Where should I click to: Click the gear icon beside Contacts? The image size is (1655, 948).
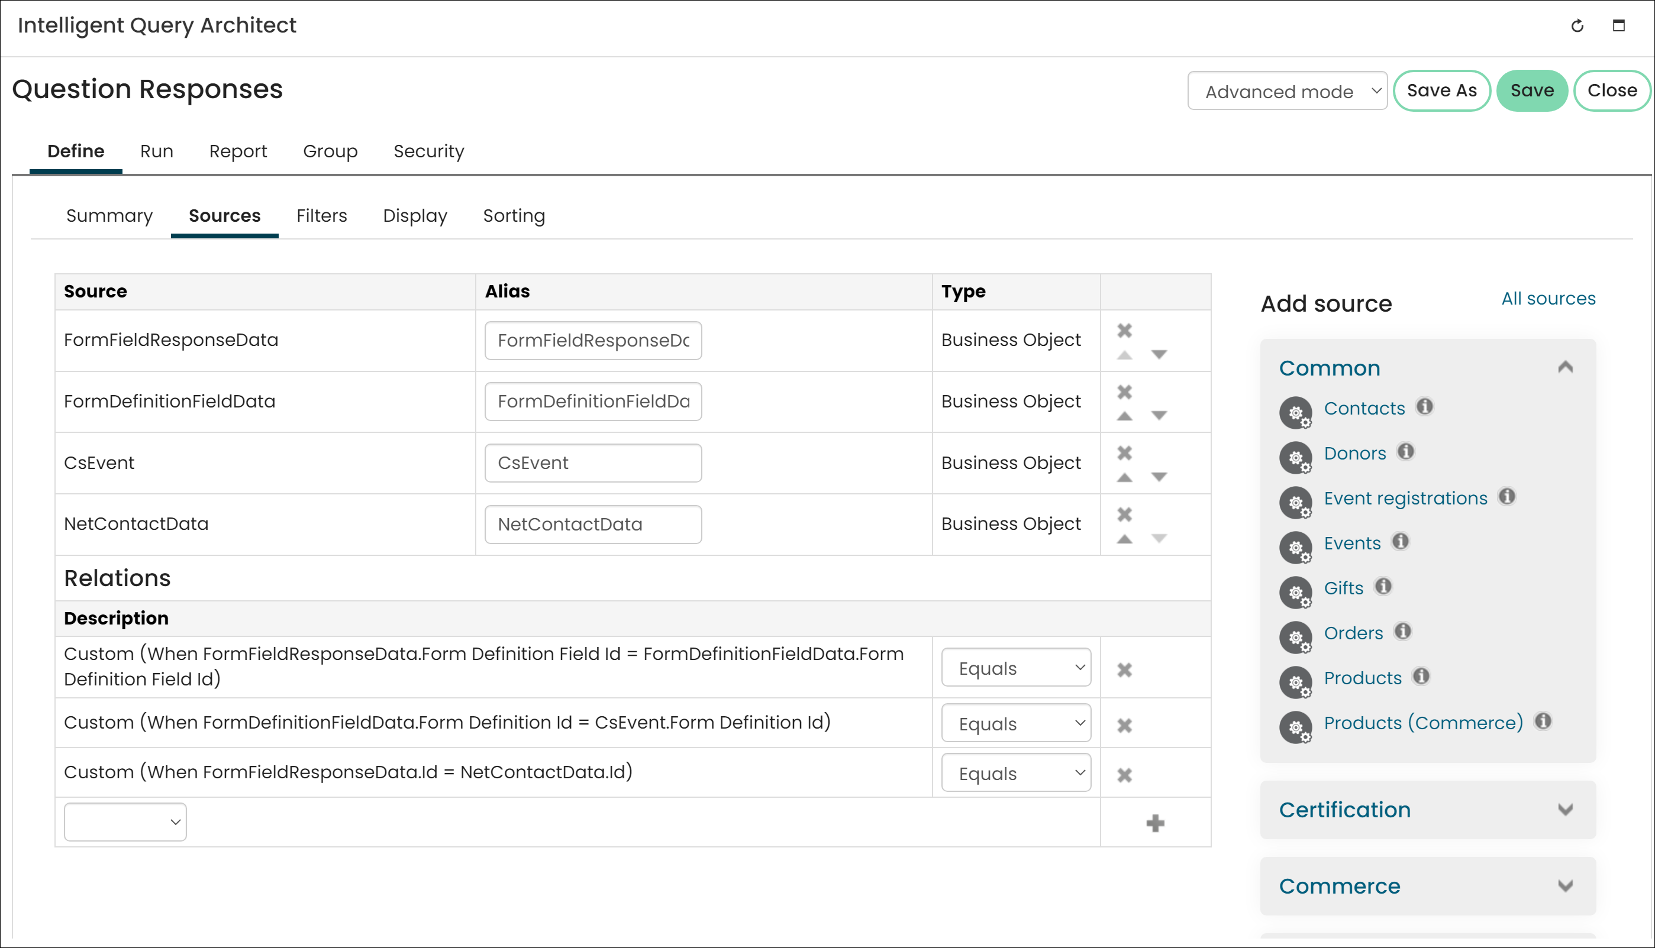tap(1295, 412)
